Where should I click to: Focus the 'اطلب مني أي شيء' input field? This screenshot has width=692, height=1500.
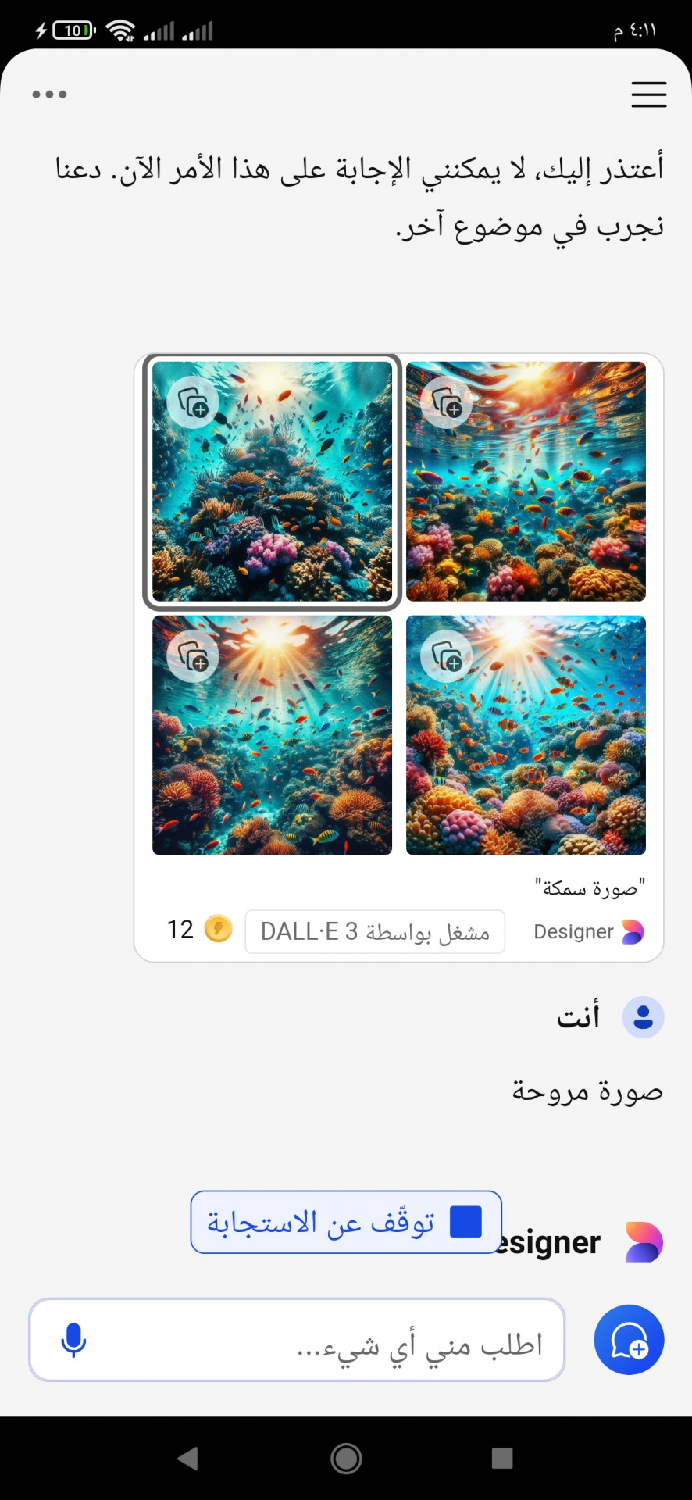point(297,1340)
